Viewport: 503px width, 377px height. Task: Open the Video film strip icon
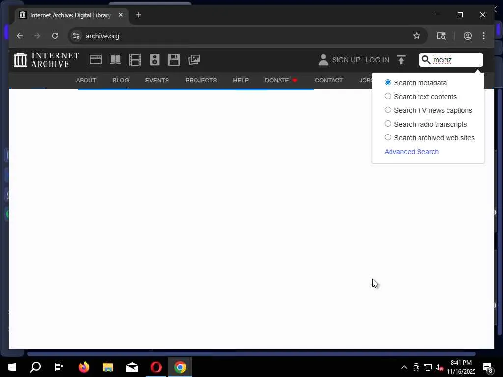pyautogui.click(x=135, y=60)
